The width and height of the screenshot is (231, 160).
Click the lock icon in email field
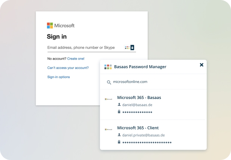132,47
